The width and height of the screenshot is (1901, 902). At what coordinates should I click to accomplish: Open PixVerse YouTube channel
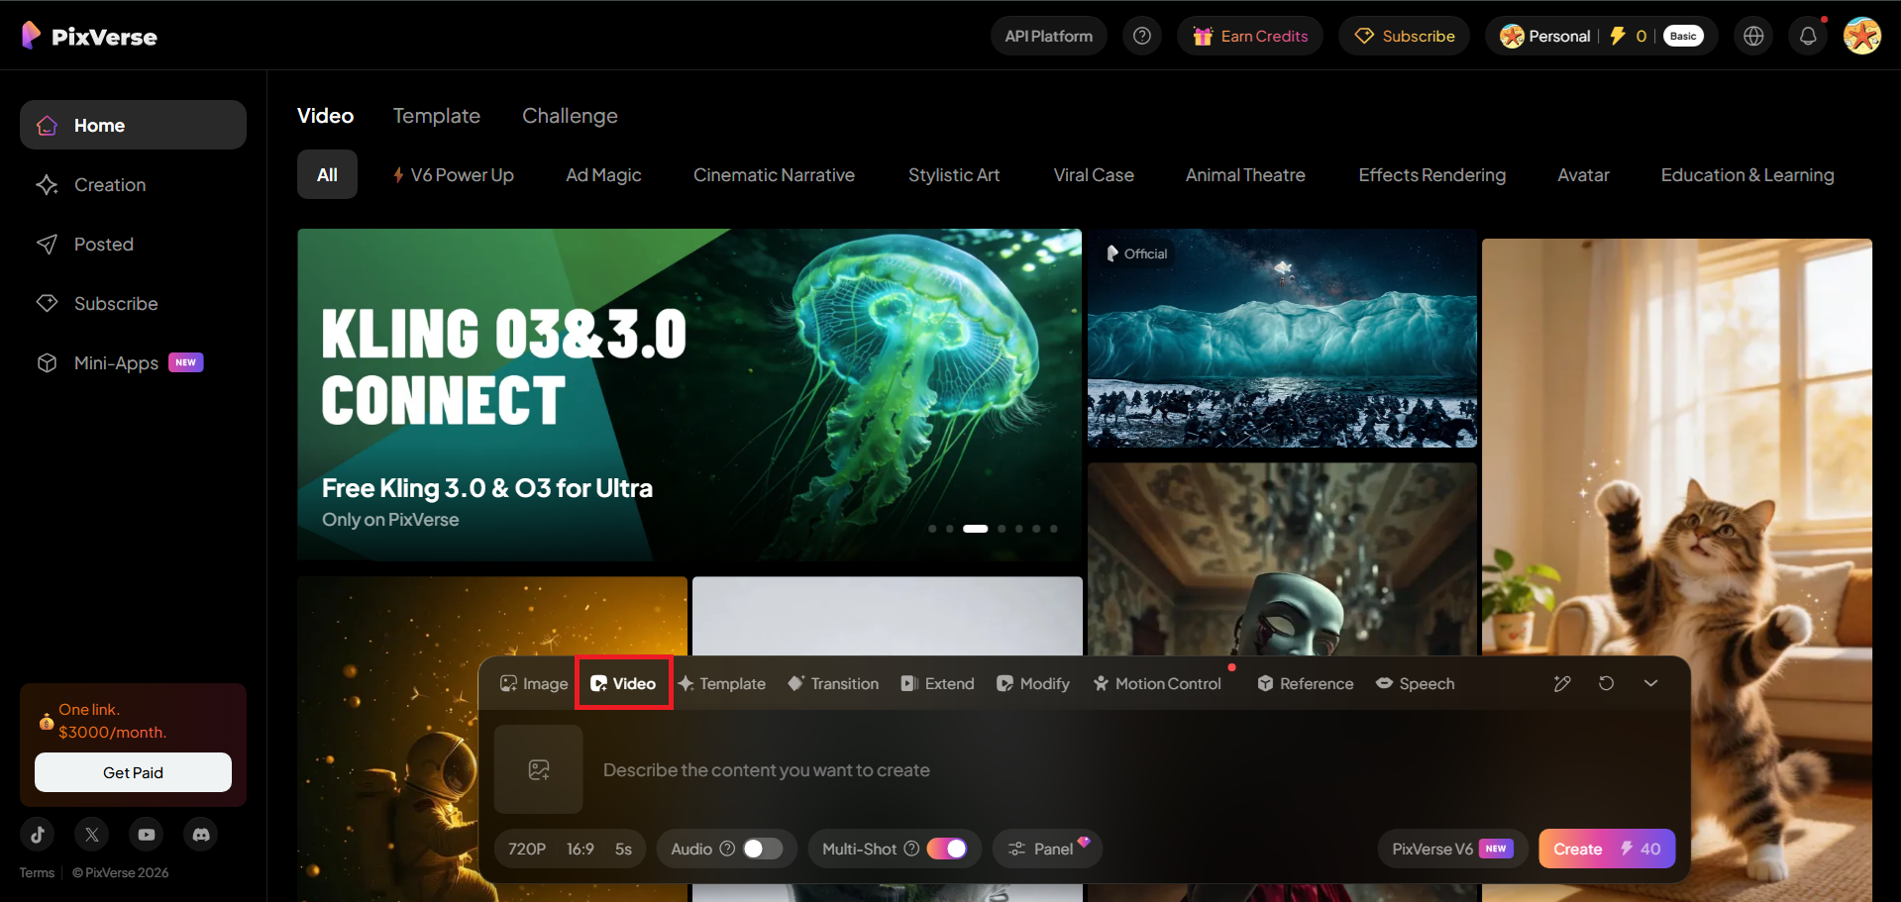coord(147,835)
